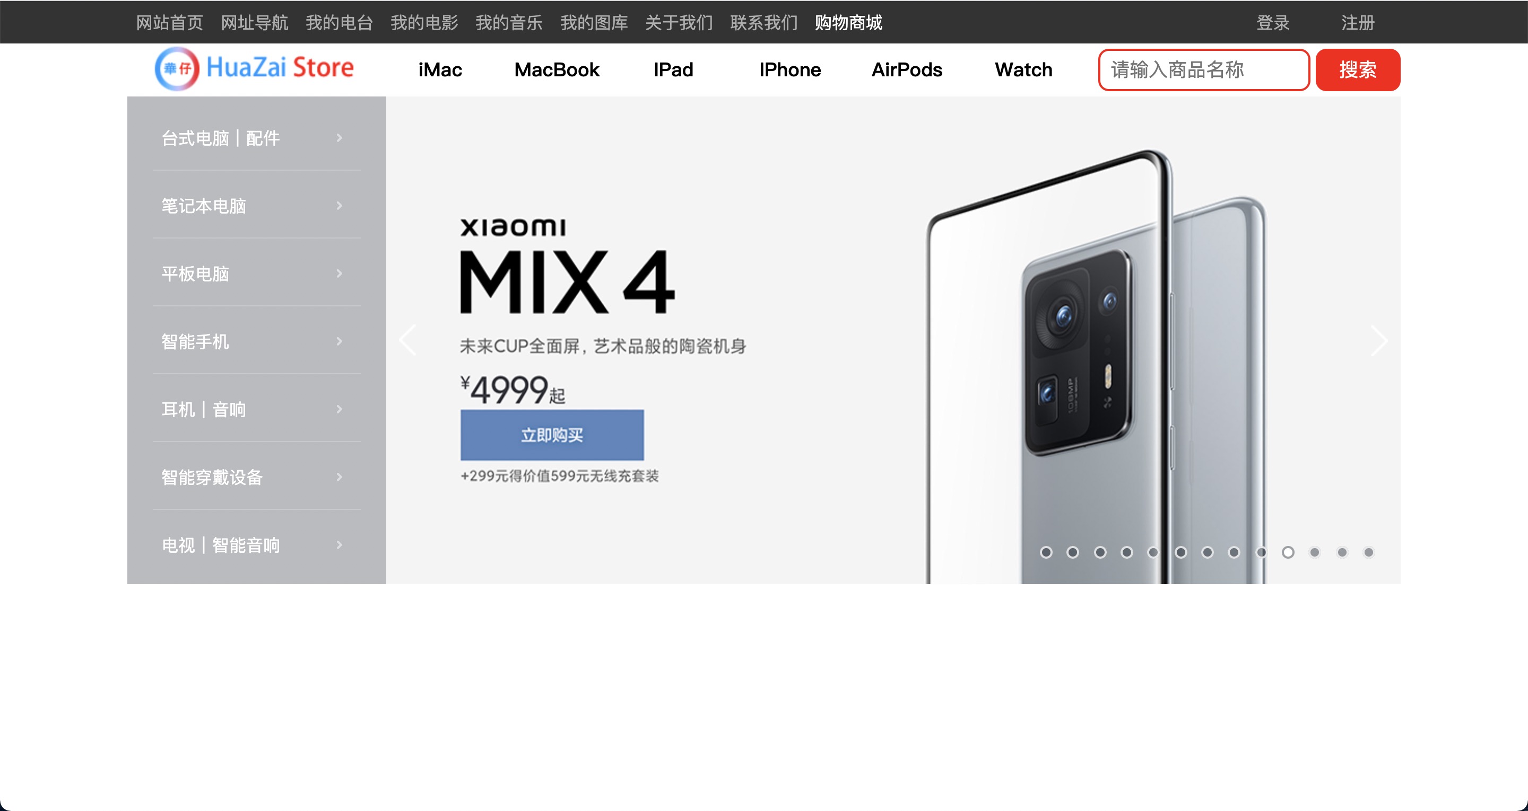Expand the 智能手机 category chevron
Screen dimensions: 1528x811
[340, 341]
